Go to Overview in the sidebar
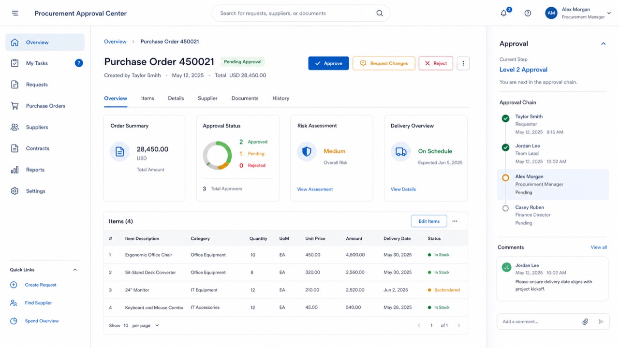 click(x=45, y=42)
